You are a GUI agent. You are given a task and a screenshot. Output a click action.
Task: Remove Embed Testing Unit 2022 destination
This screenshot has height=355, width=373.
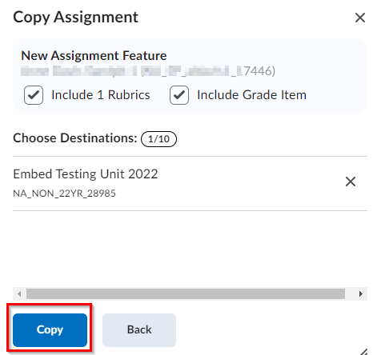click(x=351, y=181)
